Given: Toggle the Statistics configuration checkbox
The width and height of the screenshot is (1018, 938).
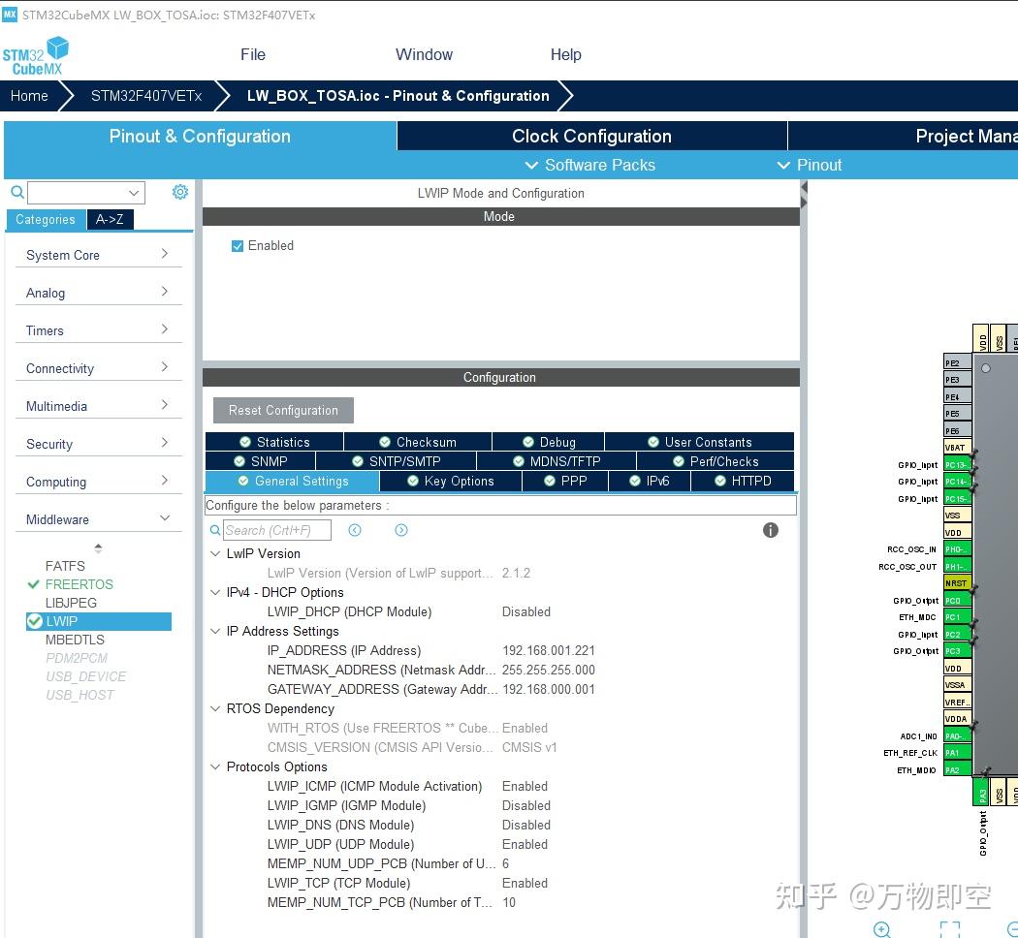Looking at the screenshot, I should pyautogui.click(x=242, y=441).
